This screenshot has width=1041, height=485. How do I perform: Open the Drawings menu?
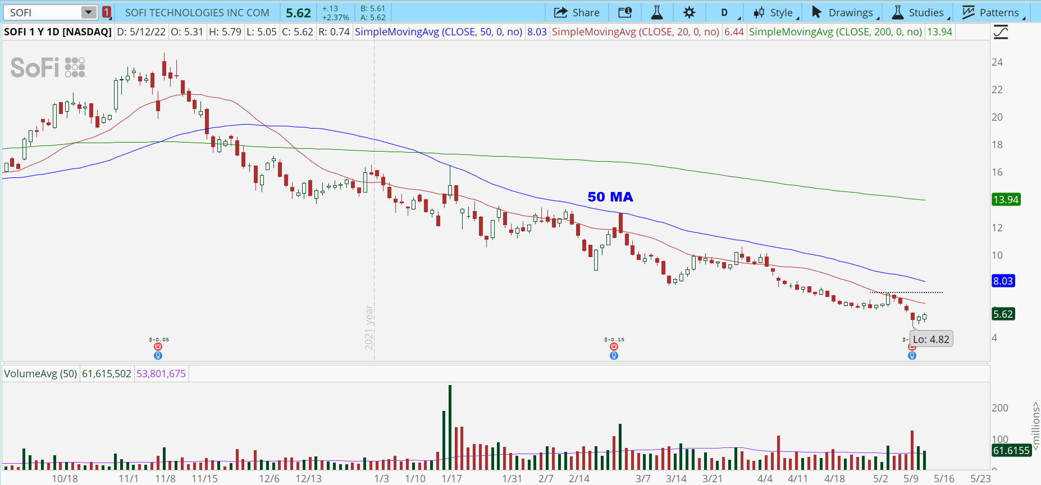845,12
